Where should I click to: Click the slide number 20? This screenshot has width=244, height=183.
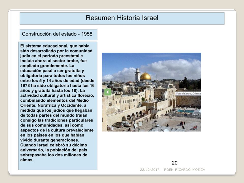click(x=174, y=163)
